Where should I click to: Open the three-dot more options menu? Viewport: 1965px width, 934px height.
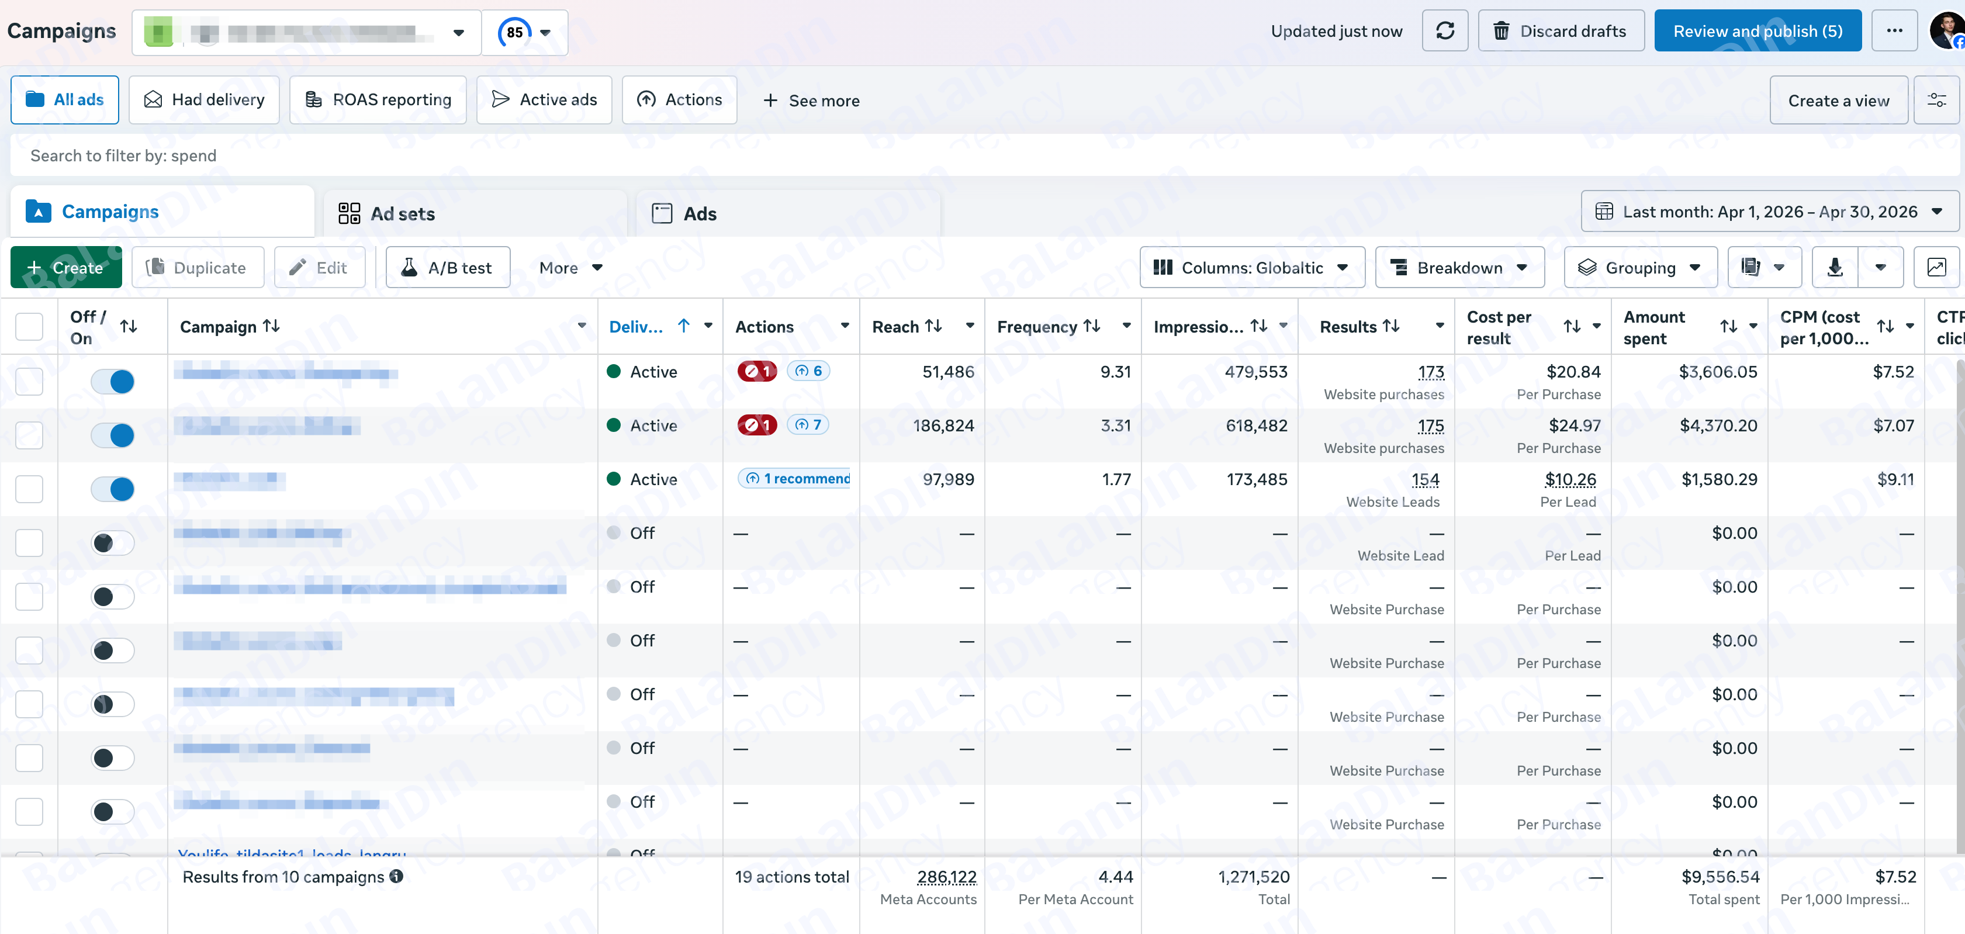1894,32
